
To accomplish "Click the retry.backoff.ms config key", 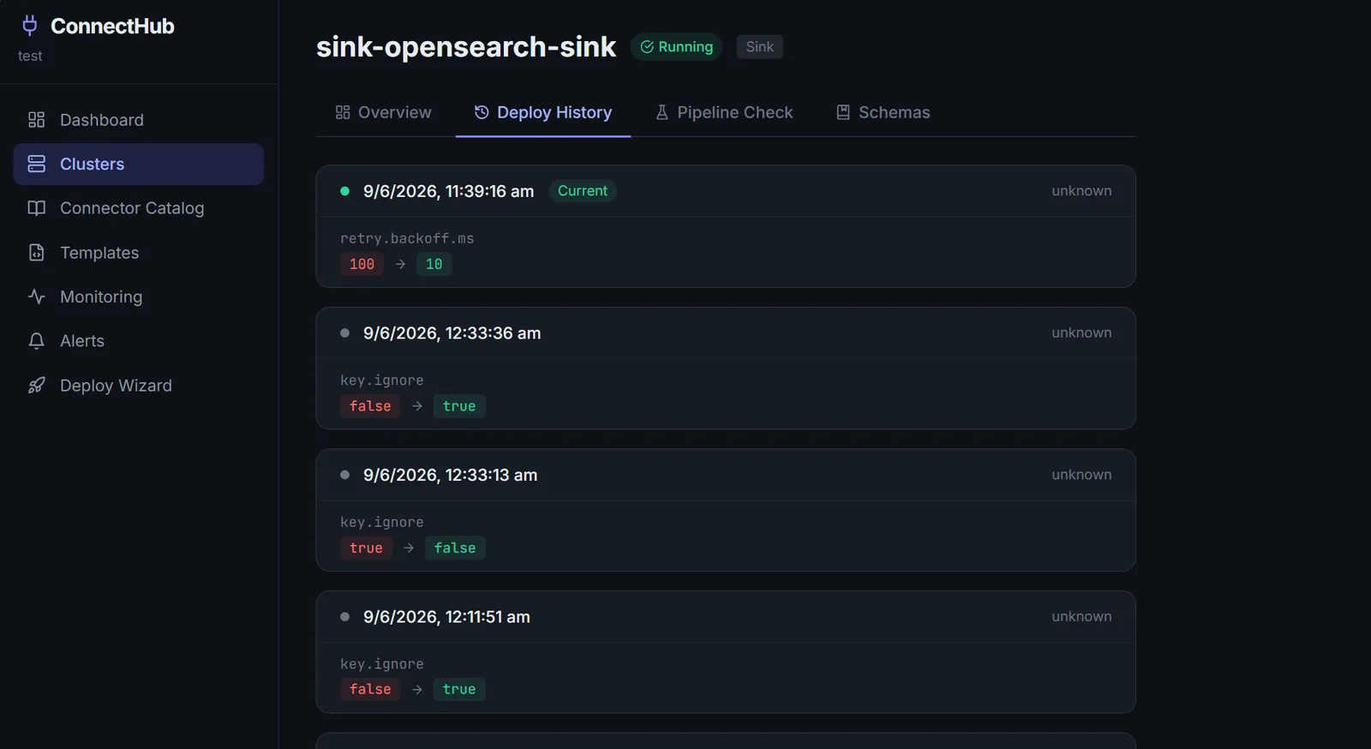I will coord(407,238).
